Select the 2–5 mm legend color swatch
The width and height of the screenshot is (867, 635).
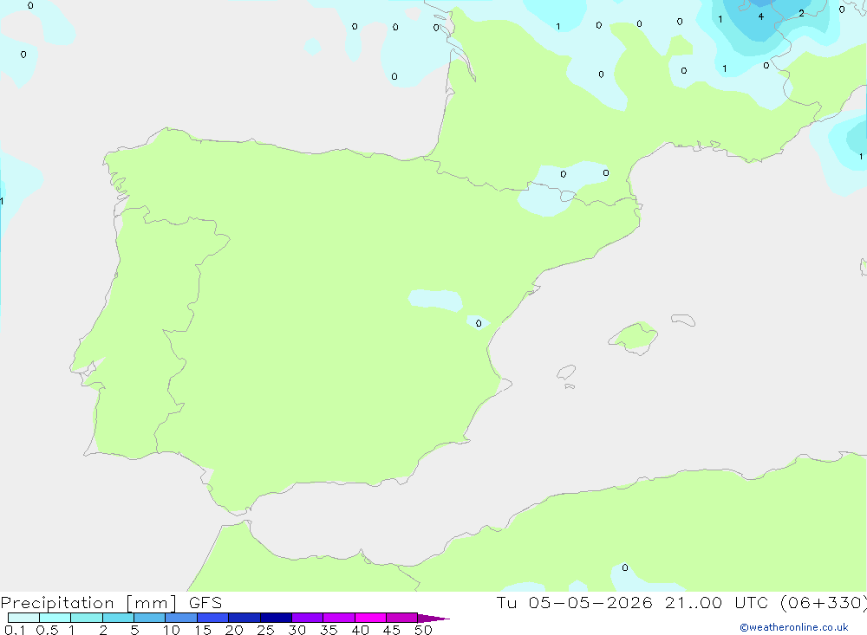(x=118, y=618)
